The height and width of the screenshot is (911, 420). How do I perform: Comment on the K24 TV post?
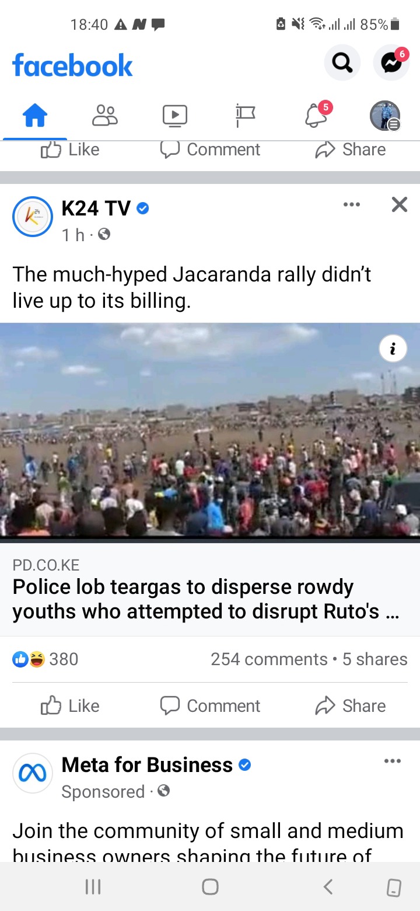210,705
